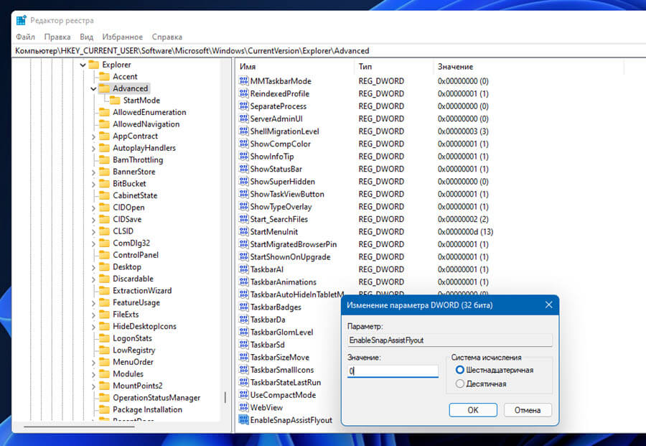
Task: Click the TaskbarBadges DWORD value icon
Action: pos(243,307)
